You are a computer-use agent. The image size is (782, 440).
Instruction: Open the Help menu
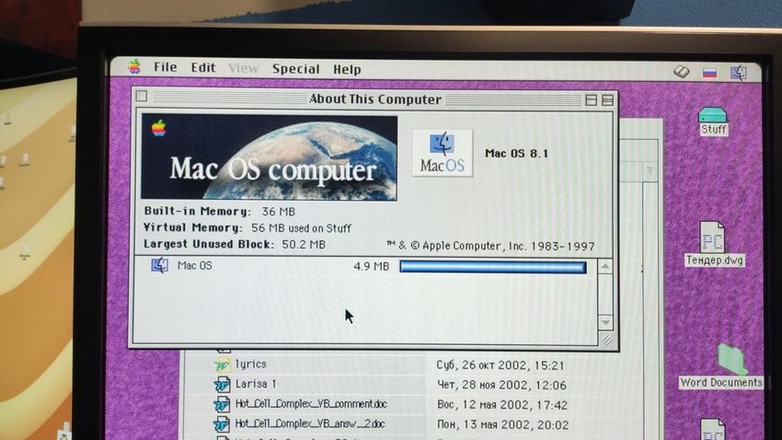[x=347, y=69]
